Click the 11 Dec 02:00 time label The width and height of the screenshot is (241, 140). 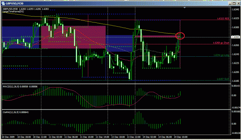(56, 137)
